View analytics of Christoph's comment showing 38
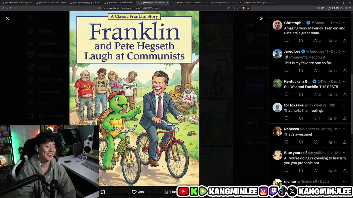Screen dimensions: 353x198 coord(333,41)
